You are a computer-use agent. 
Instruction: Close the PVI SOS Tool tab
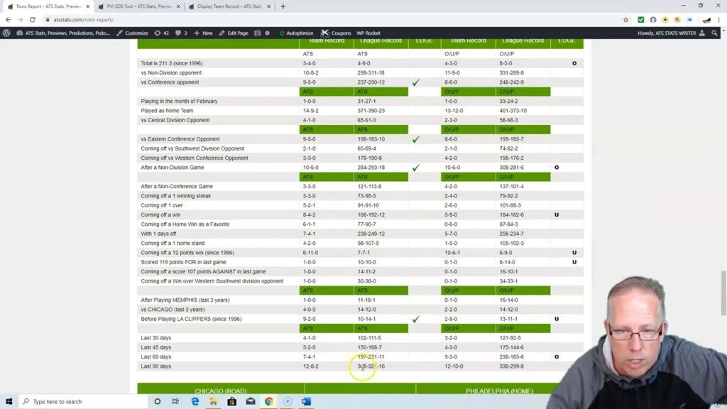pos(178,6)
